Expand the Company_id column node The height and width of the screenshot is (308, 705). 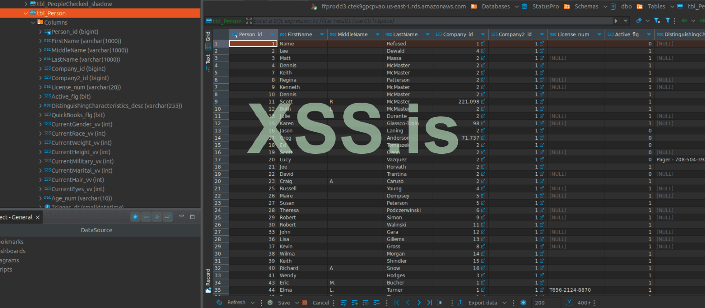point(41,69)
